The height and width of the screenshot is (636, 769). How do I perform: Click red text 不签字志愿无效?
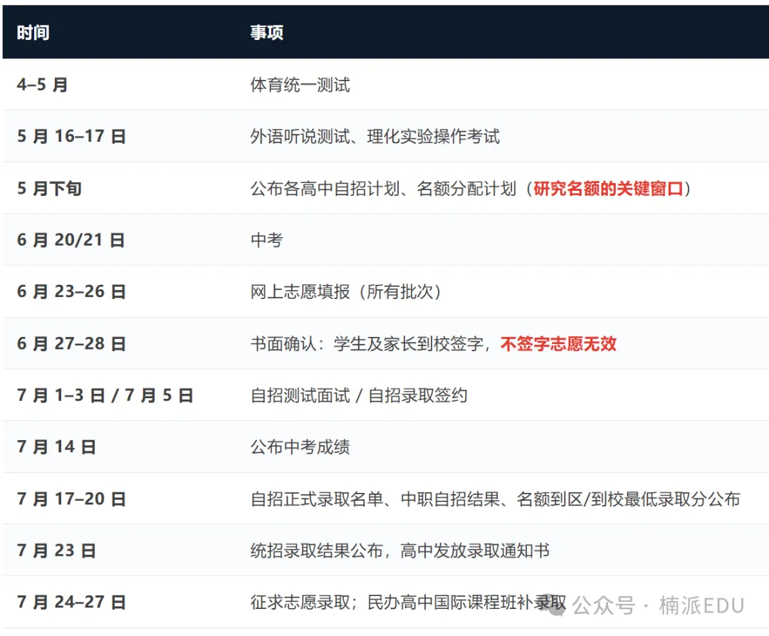pyautogui.click(x=558, y=344)
